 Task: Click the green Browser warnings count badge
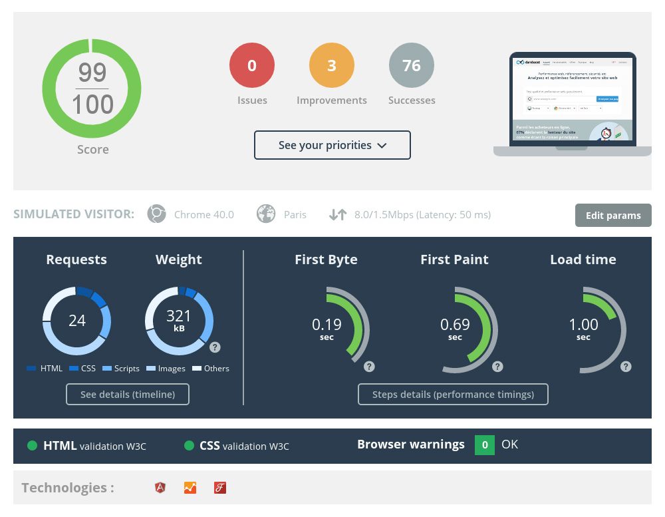tap(484, 444)
